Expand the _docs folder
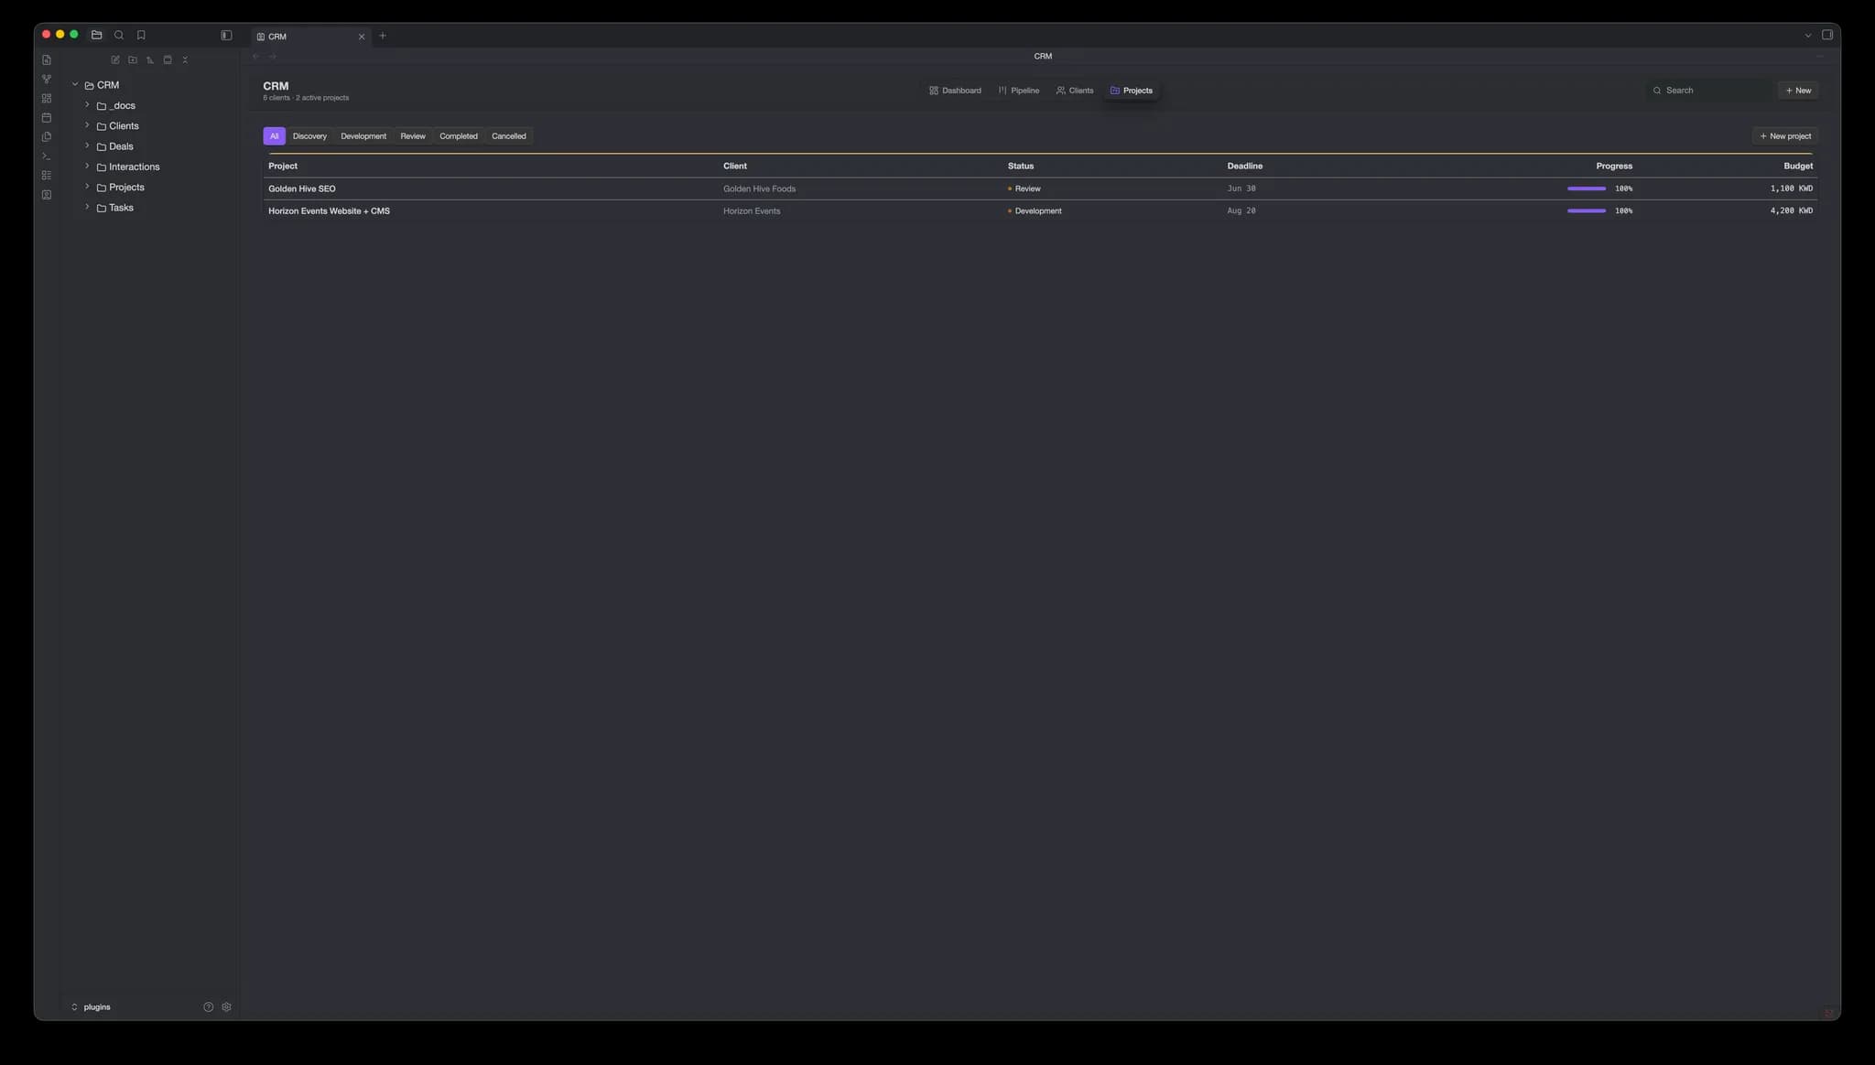Viewport: 1875px width, 1065px height. (87, 105)
